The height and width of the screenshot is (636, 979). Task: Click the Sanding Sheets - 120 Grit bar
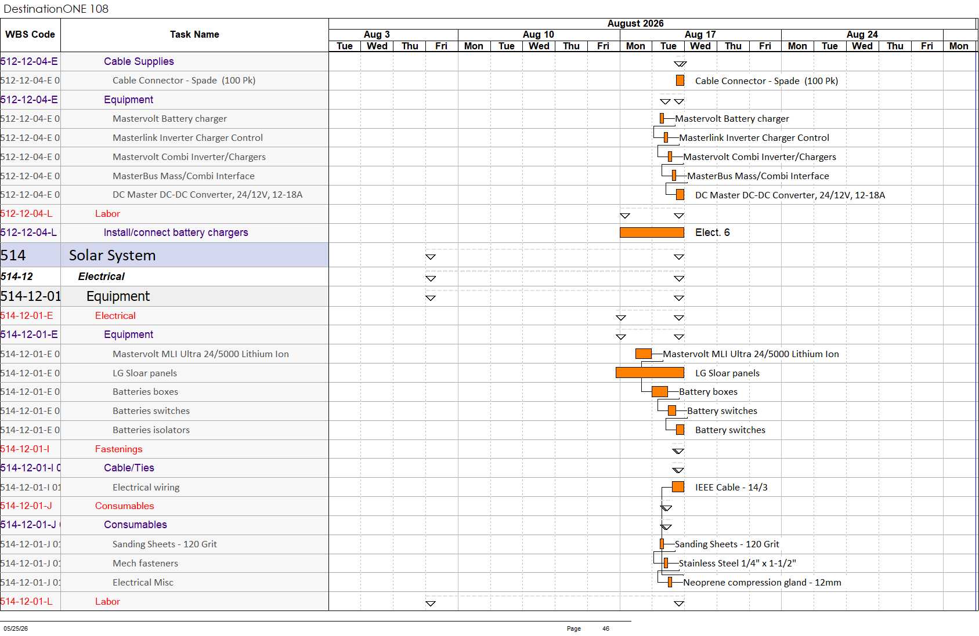tap(662, 544)
